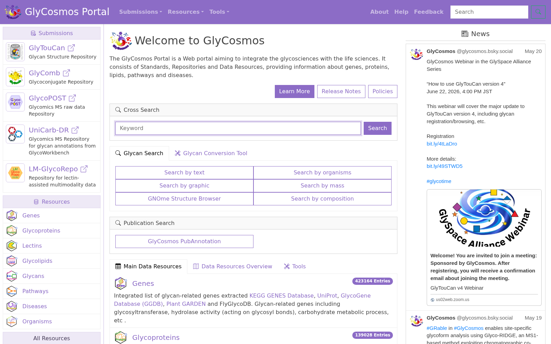Switch to Data Resources Overview tab
This screenshot has height=344, width=551.
pyautogui.click(x=232, y=267)
